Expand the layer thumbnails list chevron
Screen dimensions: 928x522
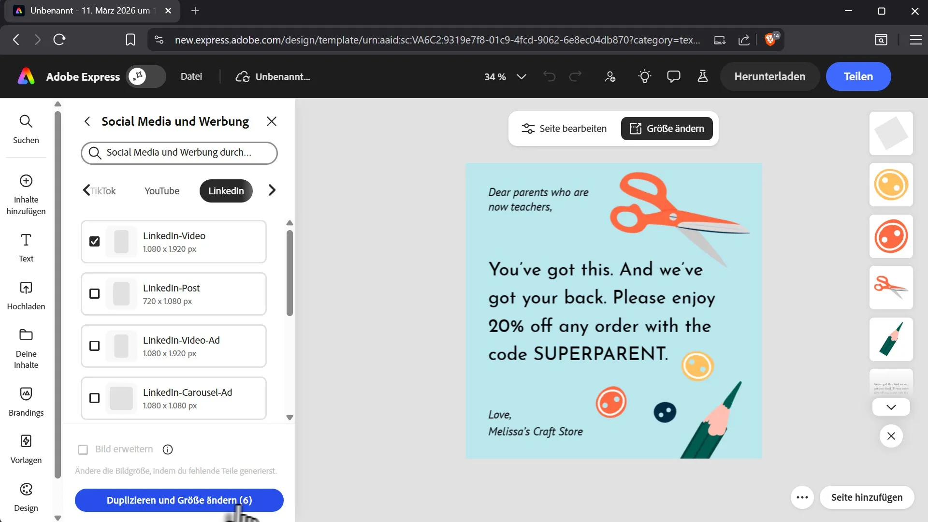click(x=891, y=407)
